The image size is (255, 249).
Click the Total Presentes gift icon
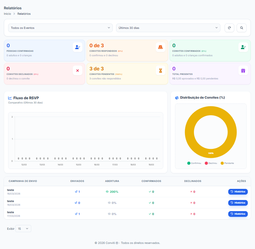[243, 70]
